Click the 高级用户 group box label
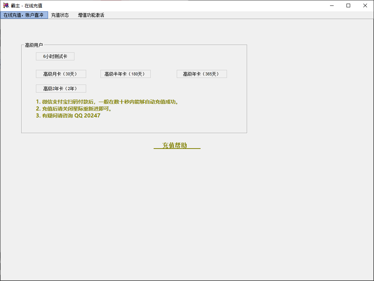The height and width of the screenshot is (281, 374). click(34, 45)
